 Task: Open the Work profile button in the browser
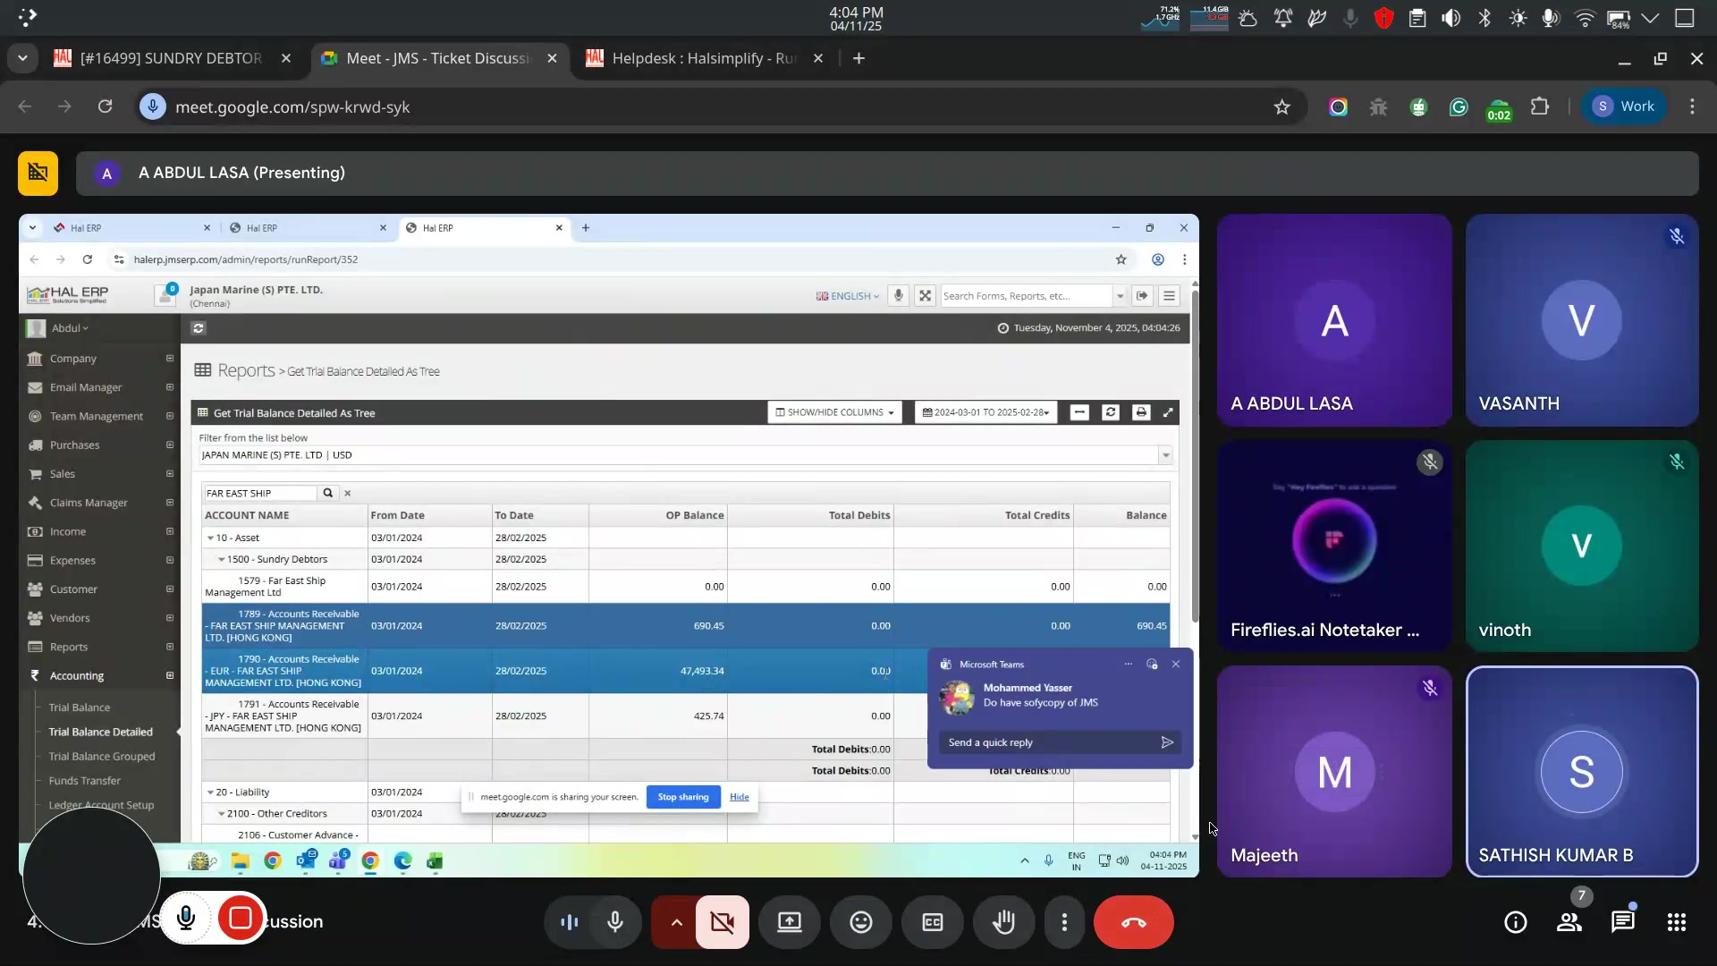click(x=1624, y=106)
